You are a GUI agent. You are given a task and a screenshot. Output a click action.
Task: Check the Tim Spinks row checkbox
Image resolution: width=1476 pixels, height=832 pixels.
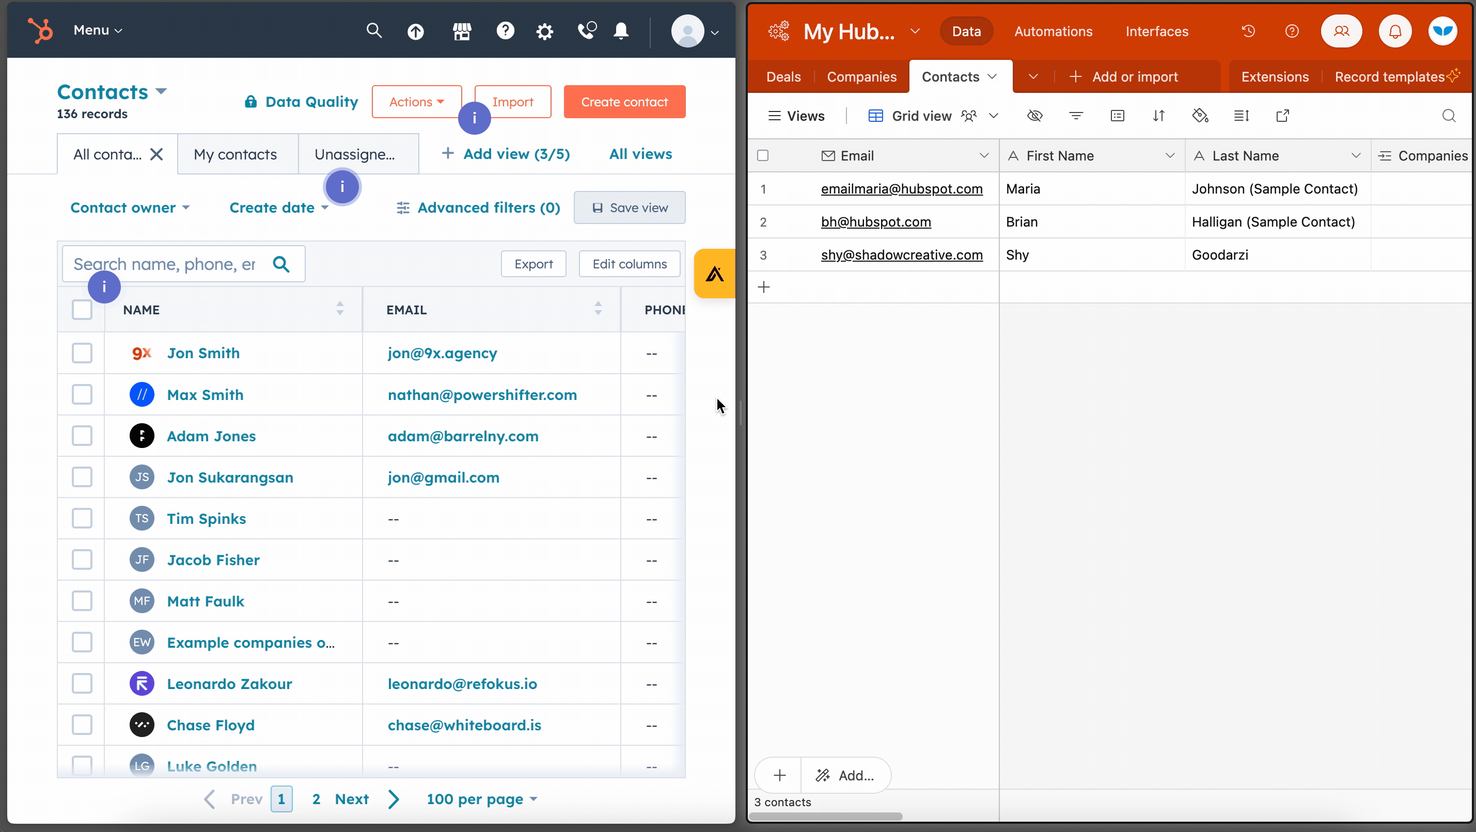pos(82,518)
